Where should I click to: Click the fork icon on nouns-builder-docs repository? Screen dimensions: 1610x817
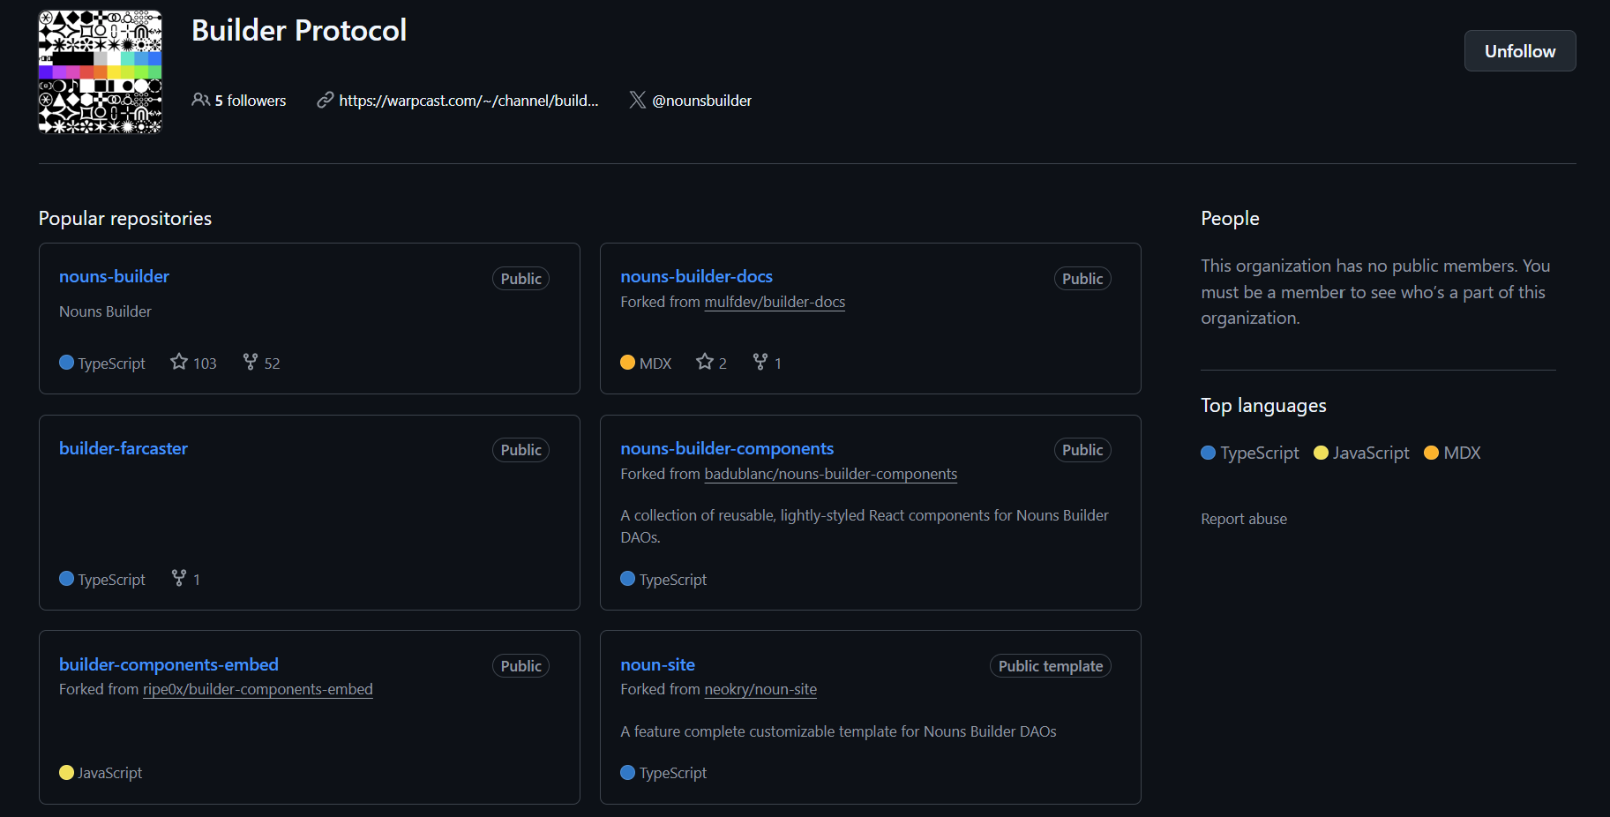click(758, 361)
